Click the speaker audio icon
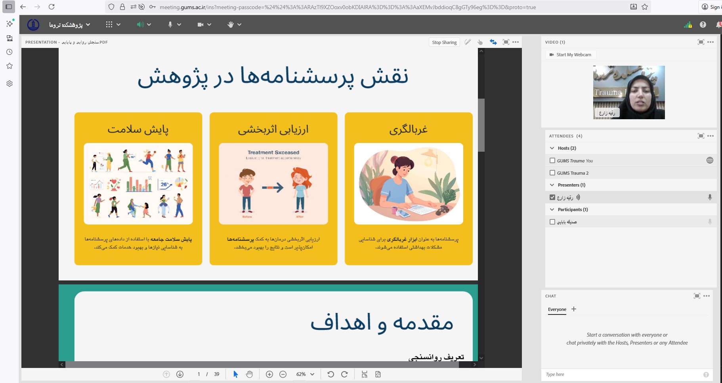Screen dimensions: 722x383 140,25
